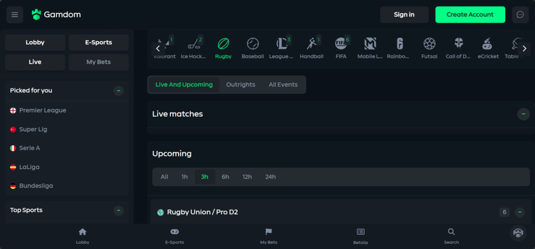Click the Create Account button
This screenshot has width=535, height=249.
coord(470,15)
